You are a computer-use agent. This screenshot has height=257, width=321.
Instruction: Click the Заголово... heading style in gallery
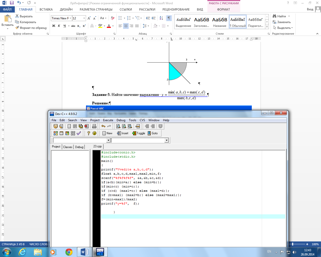tap(201, 21)
